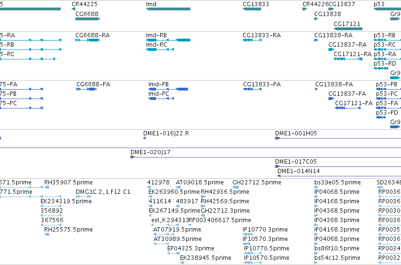
Task: Click the DME1-020J17 BAC label
Action: 150,152
